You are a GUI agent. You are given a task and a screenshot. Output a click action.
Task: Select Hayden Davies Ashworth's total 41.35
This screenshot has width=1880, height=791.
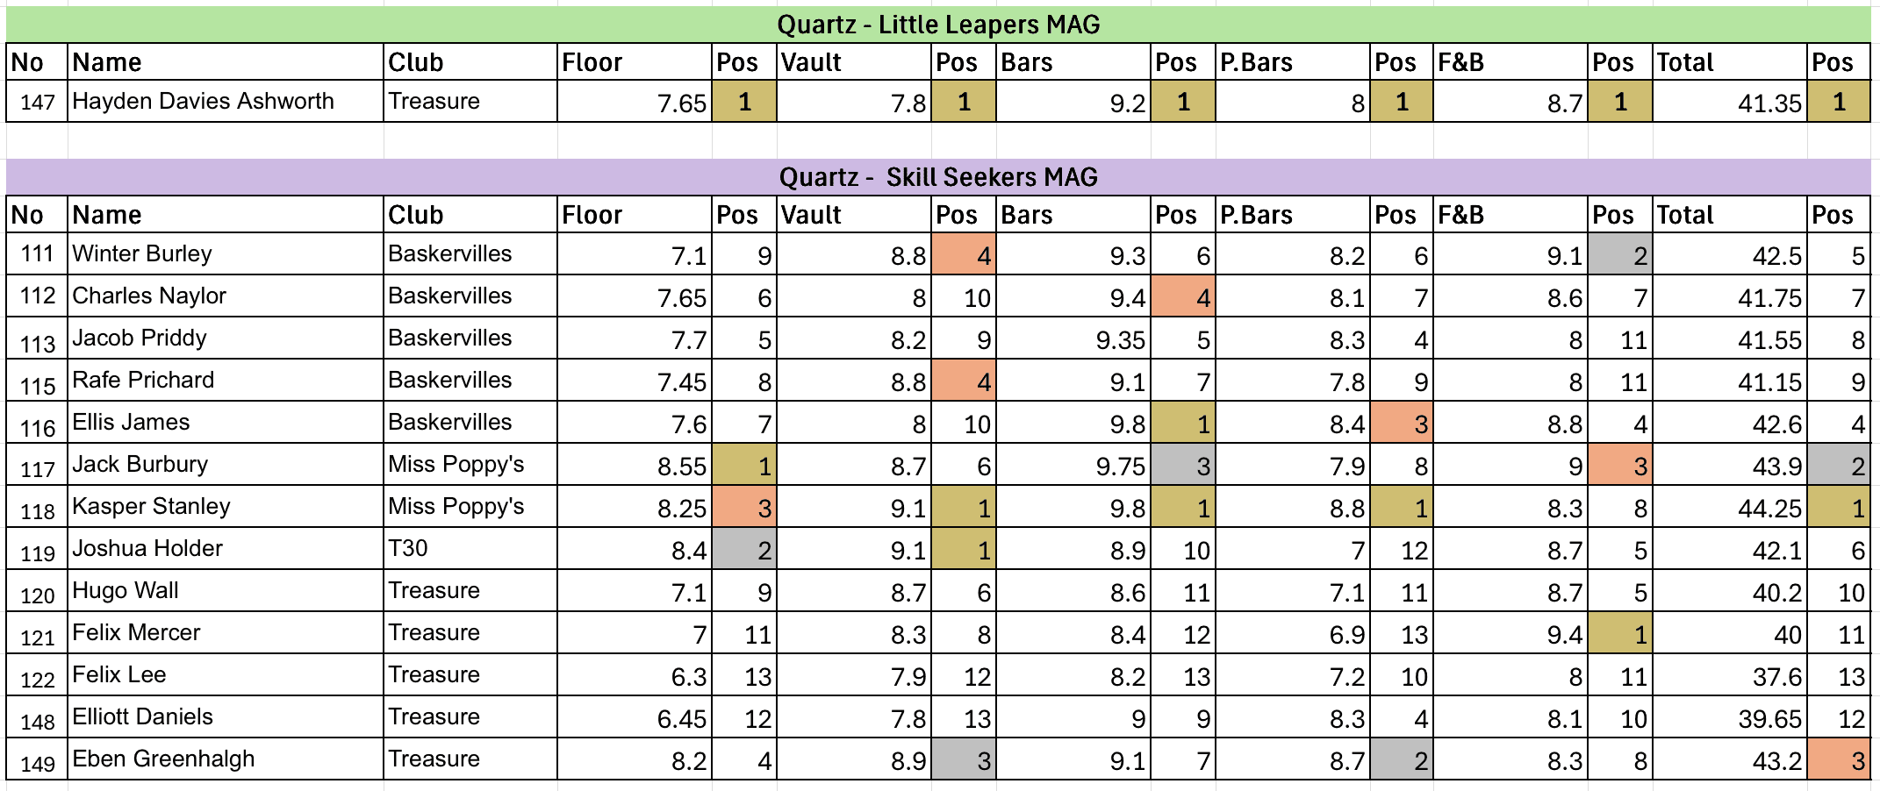click(1729, 103)
